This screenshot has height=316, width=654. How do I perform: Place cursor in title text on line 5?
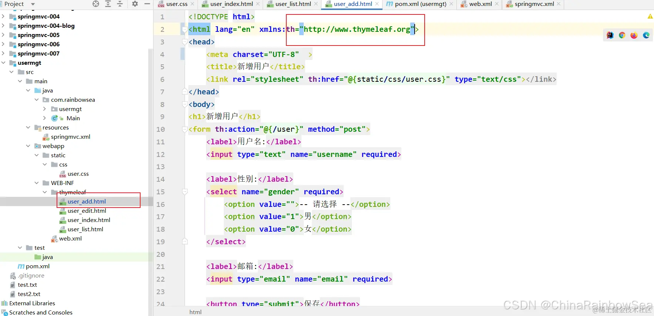point(253,67)
